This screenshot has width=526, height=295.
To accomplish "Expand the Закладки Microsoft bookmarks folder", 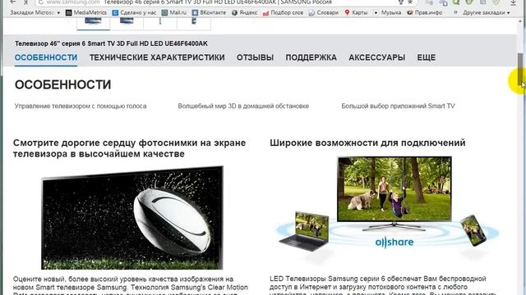I will tap(35, 13).
